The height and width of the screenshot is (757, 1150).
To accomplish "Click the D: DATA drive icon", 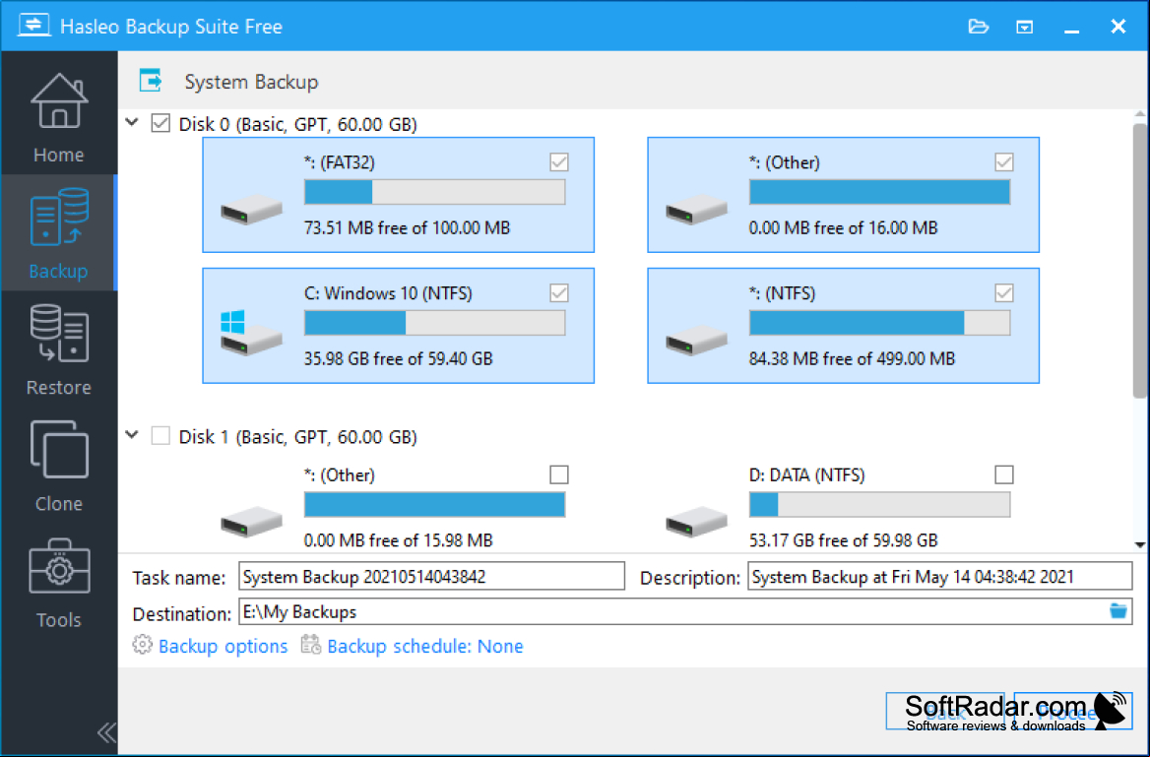I will [696, 522].
